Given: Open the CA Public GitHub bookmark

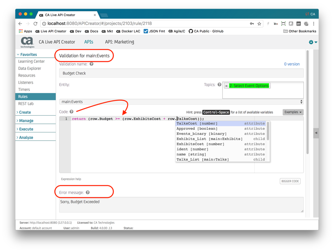Looking at the screenshot, I should 206,31.
